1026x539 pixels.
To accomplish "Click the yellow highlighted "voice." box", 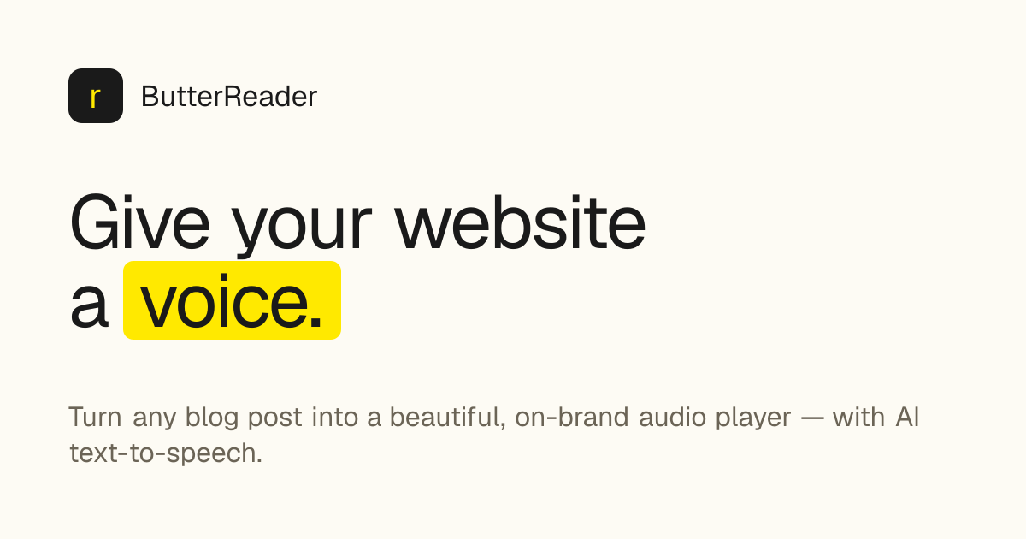I will (232, 300).
